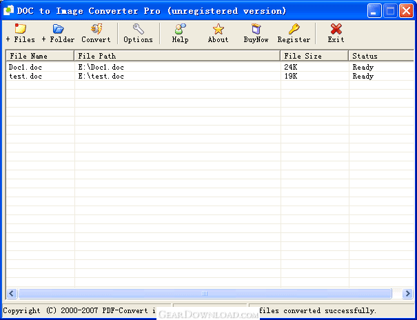This screenshot has height=320, width=417.
Task: Click the app icon in title bar
Action: click(x=8, y=10)
